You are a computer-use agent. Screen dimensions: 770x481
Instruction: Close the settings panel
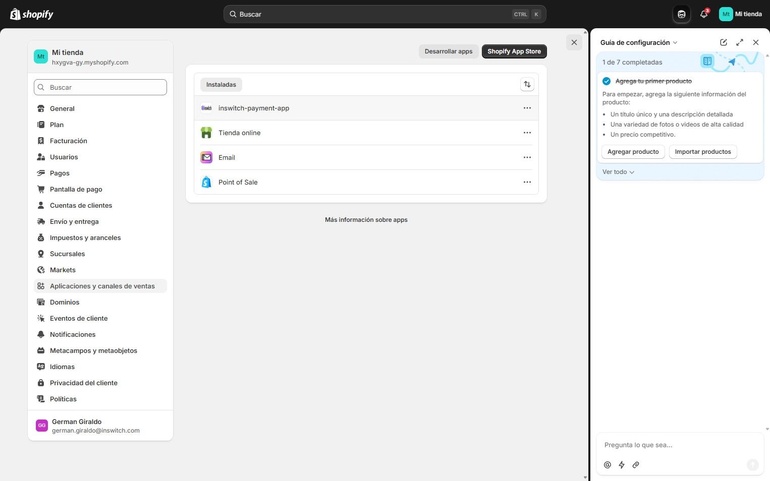[574, 42]
